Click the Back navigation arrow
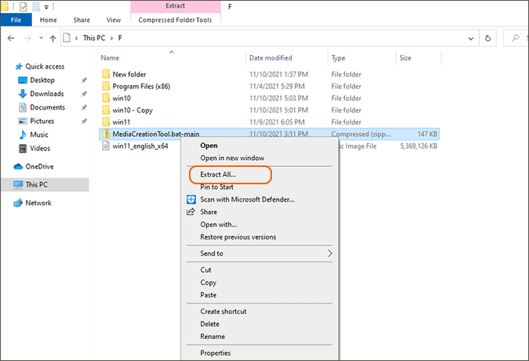Image resolution: width=529 pixels, height=361 pixels. click(x=11, y=38)
